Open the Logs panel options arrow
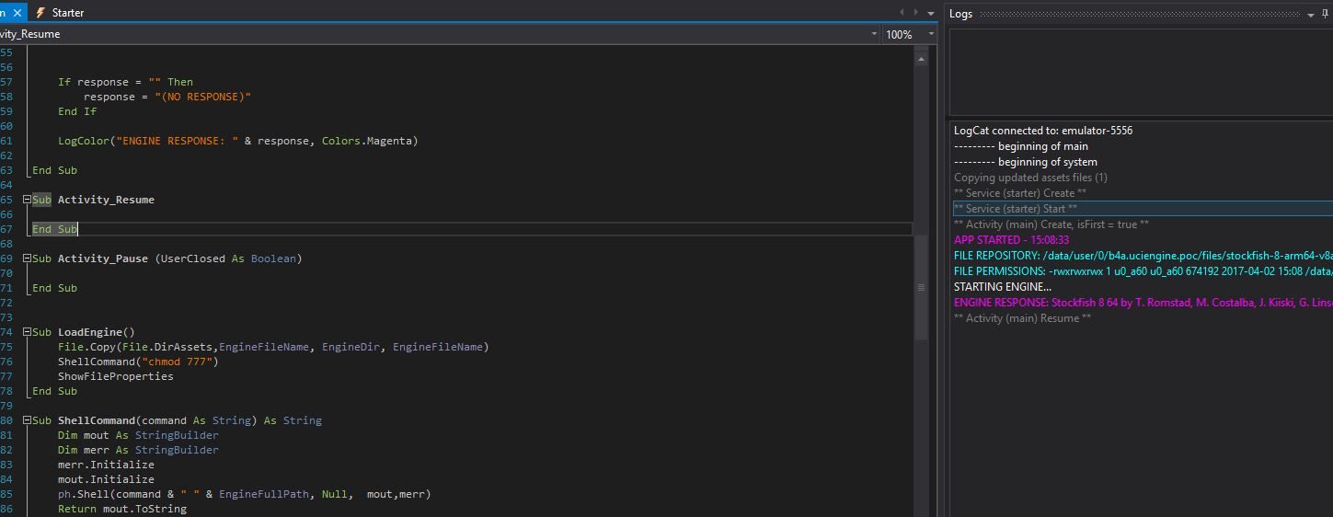The width and height of the screenshot is (1333, 517). coord(1311,14)
